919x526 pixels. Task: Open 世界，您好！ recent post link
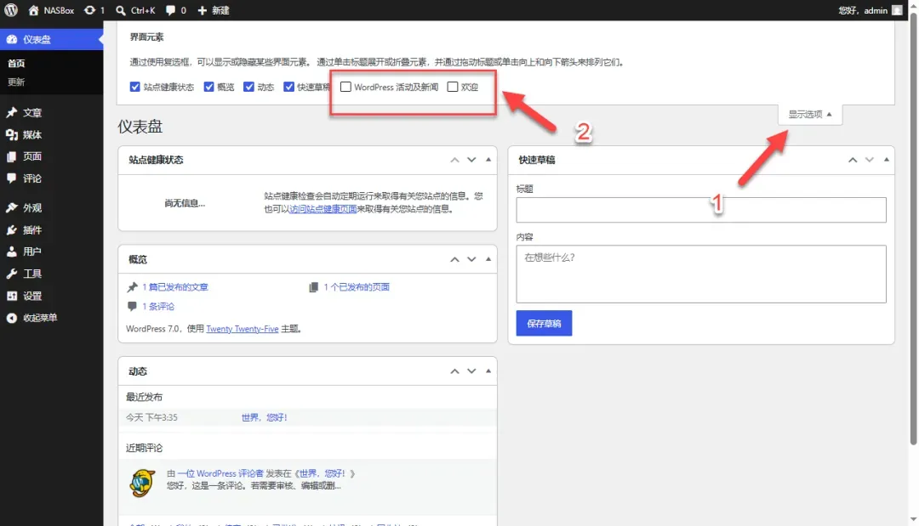click(x=265, y=418)
